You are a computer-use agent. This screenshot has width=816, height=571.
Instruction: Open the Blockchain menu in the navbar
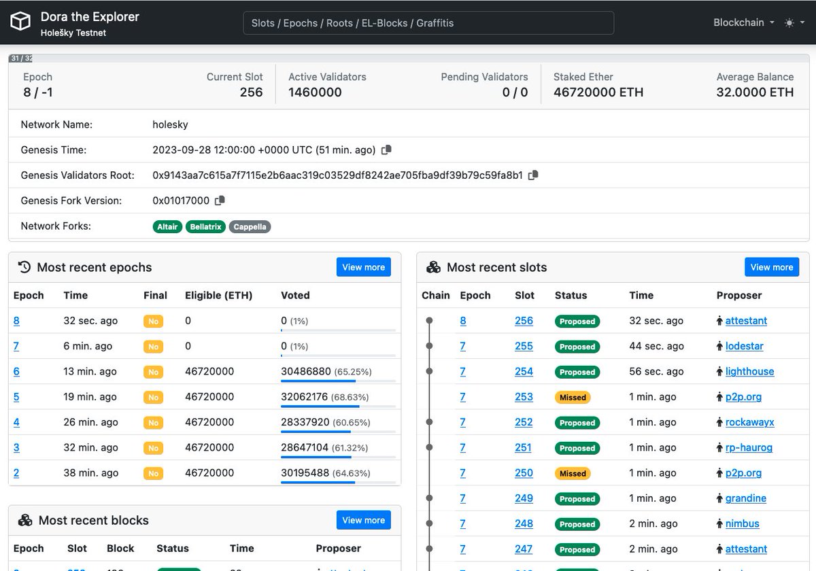point(743,22)
